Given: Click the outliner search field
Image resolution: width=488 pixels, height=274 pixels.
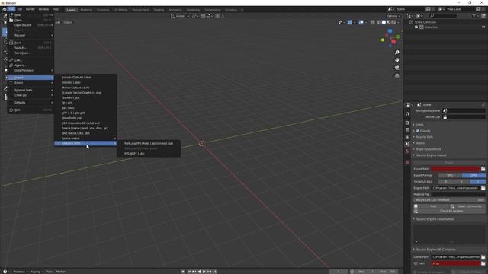Looking at the screenshot, I should coord(442,15).
